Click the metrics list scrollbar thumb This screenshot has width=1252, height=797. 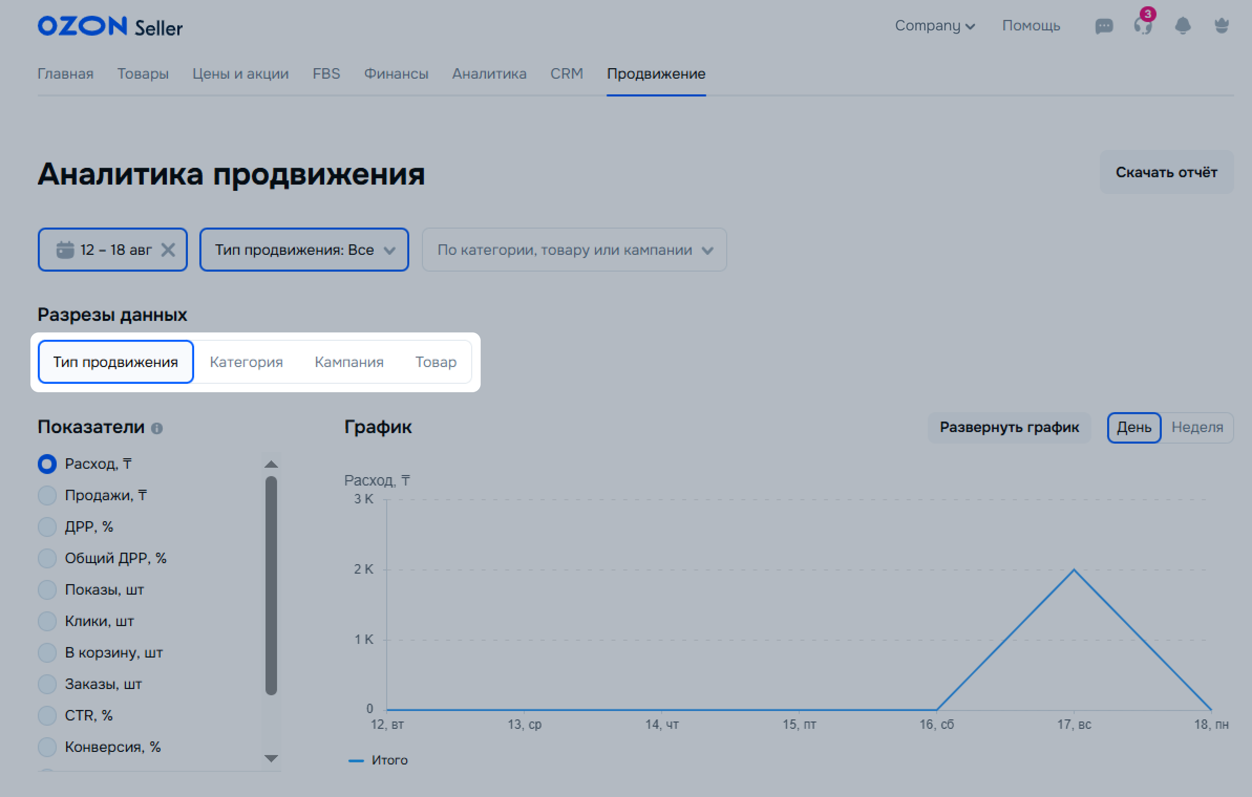click(x=271, y=585)
